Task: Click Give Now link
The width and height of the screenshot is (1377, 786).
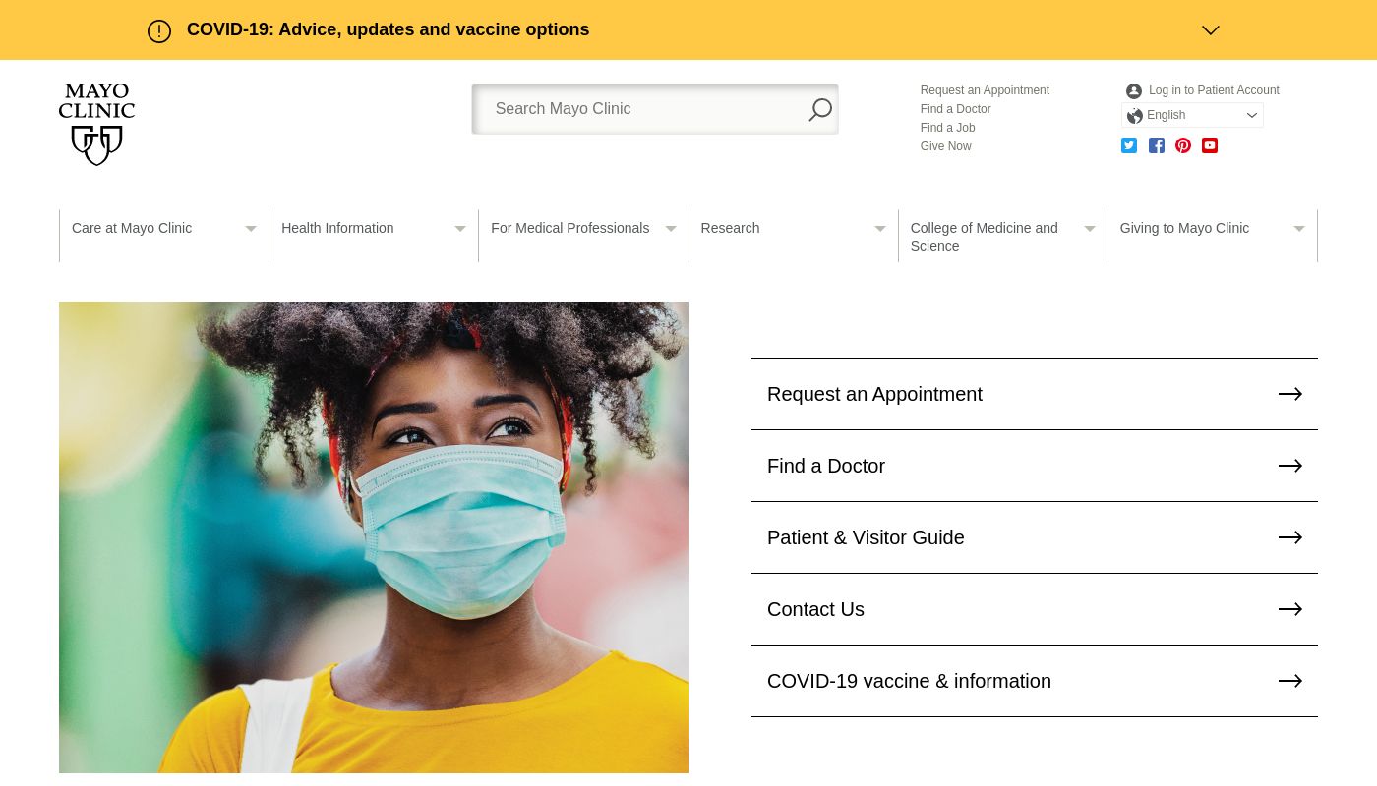Action: 945,146
